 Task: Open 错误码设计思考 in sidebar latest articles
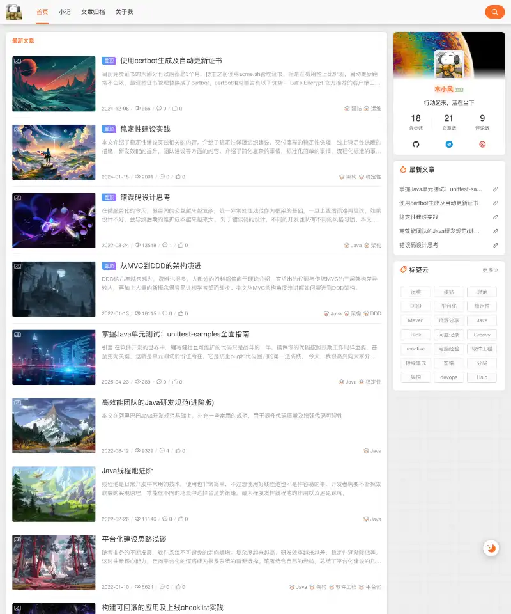point(419,245)
